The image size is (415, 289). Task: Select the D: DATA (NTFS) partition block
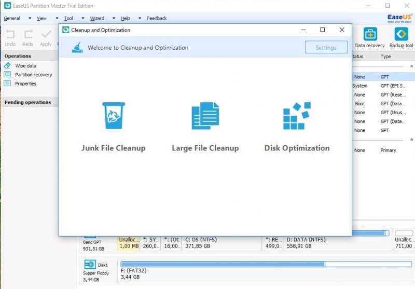(x=337, y=243)
